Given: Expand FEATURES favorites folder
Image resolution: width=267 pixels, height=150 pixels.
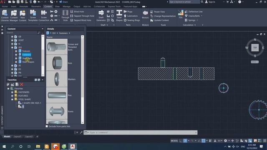Looking at the screenshot, I should pyautogui.click(x=12, y=96).
